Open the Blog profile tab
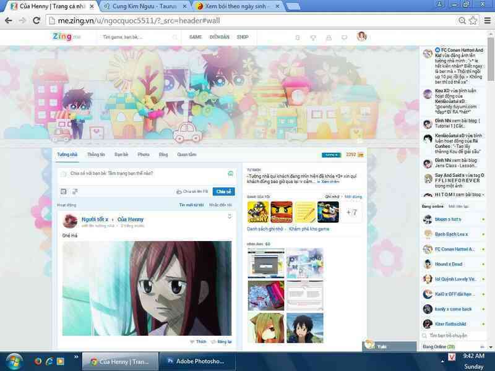 [163, 155]
